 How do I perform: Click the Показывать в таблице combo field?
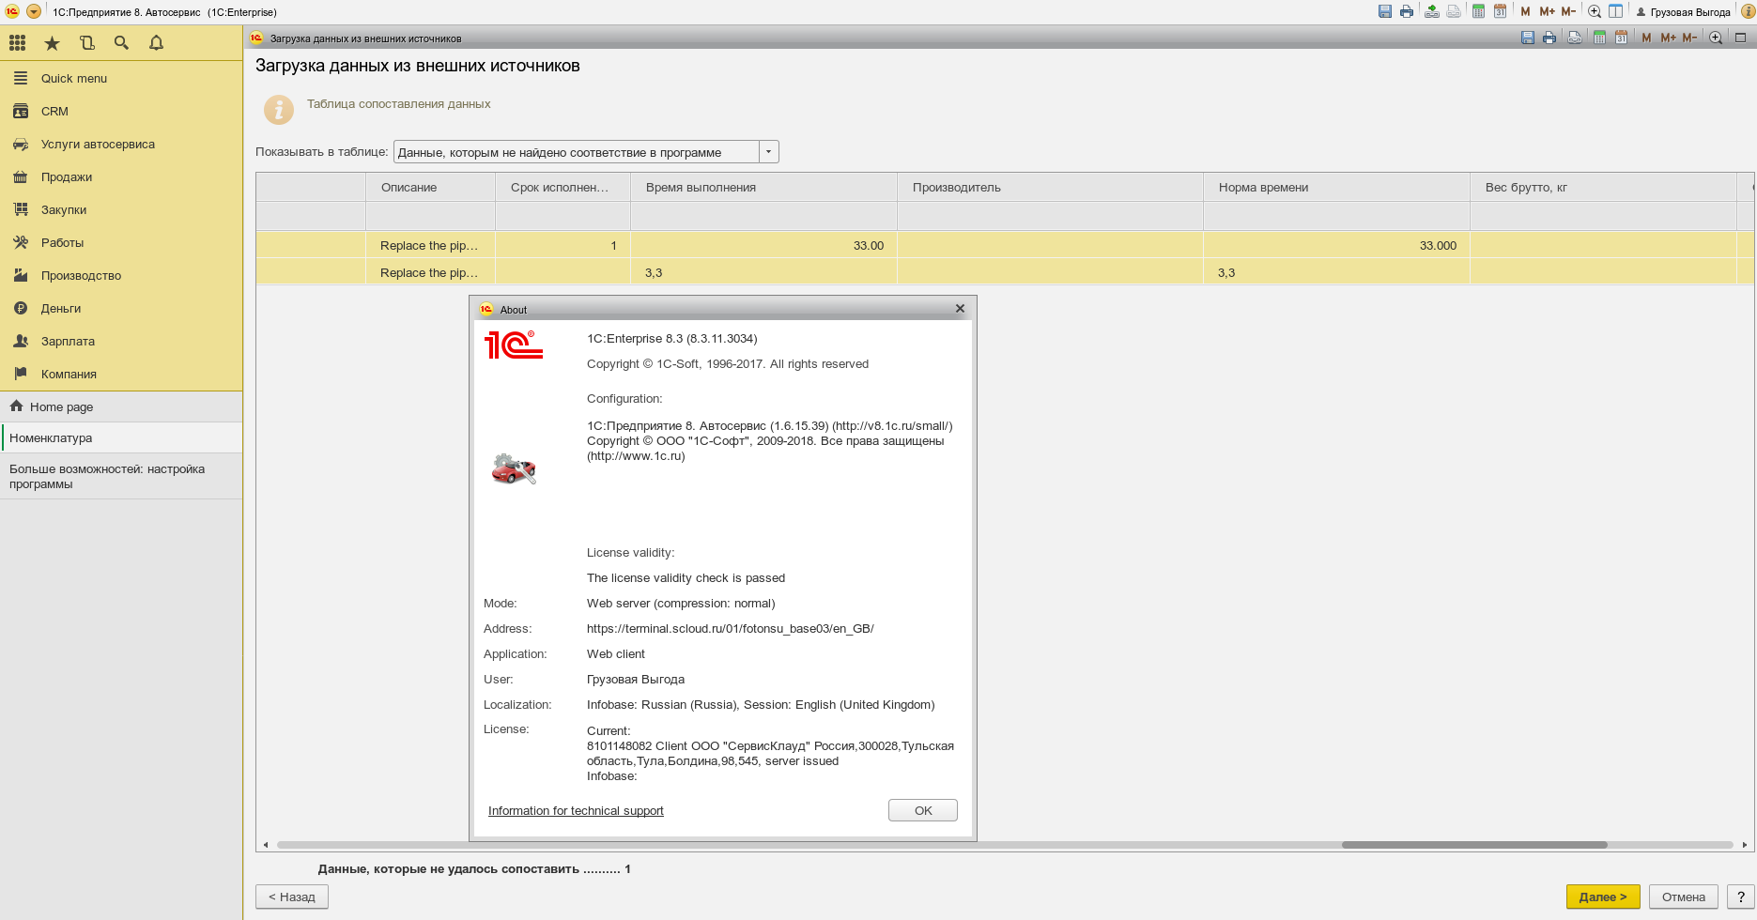point(577,152)
